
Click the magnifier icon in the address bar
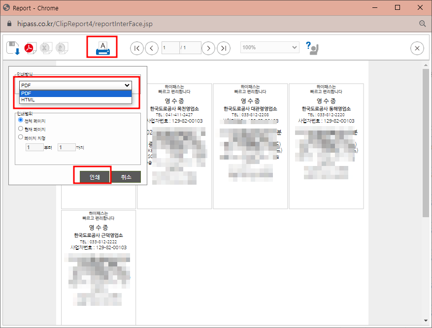coord(422,23)
